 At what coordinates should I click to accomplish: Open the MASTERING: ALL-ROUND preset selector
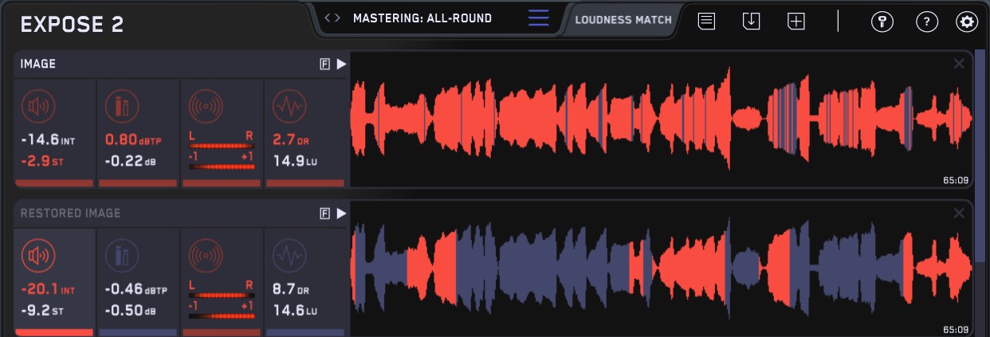[422, 18]
